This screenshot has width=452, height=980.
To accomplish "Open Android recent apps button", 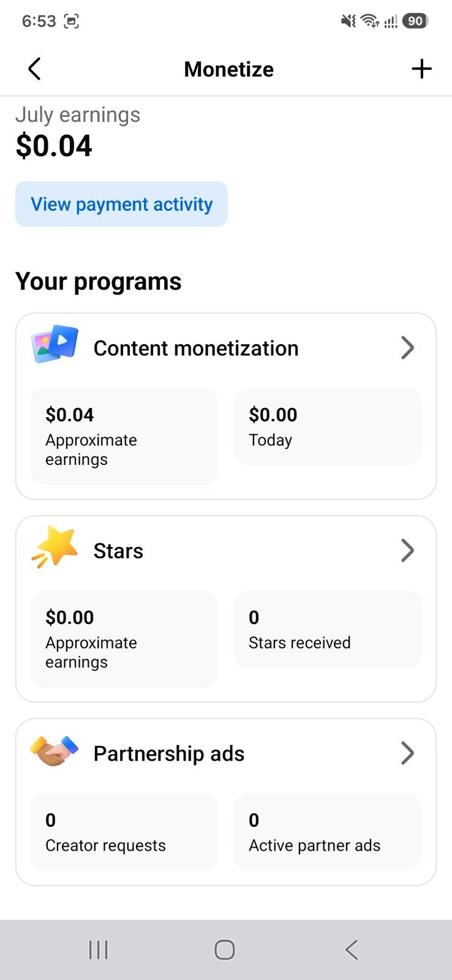I will tap(98, 950).
